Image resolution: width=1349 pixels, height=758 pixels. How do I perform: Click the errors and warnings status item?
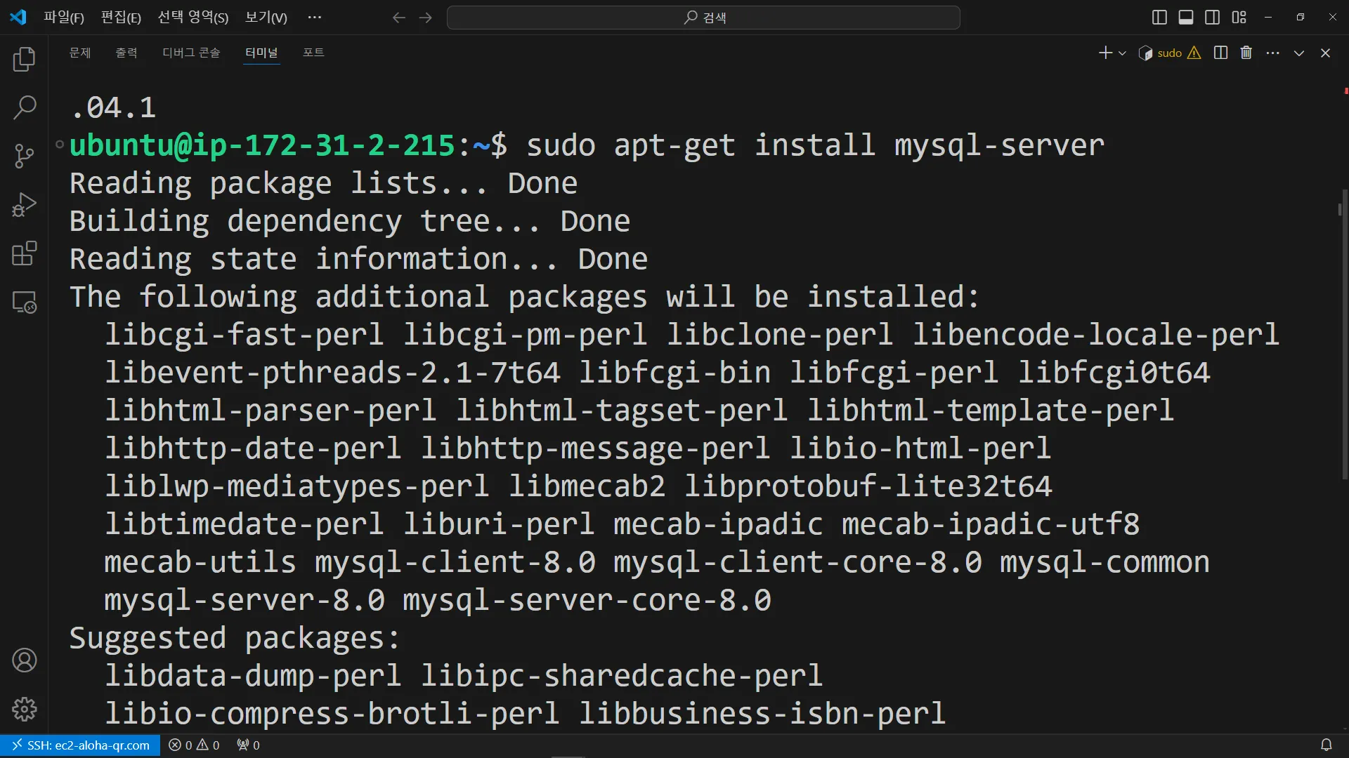194,745
